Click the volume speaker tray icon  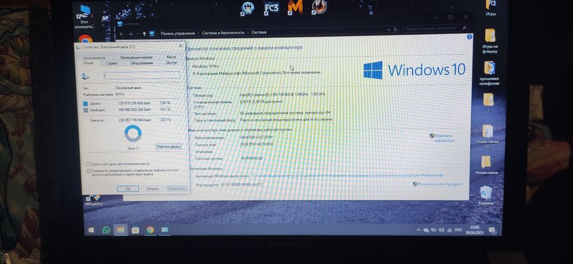coord(441,230)
